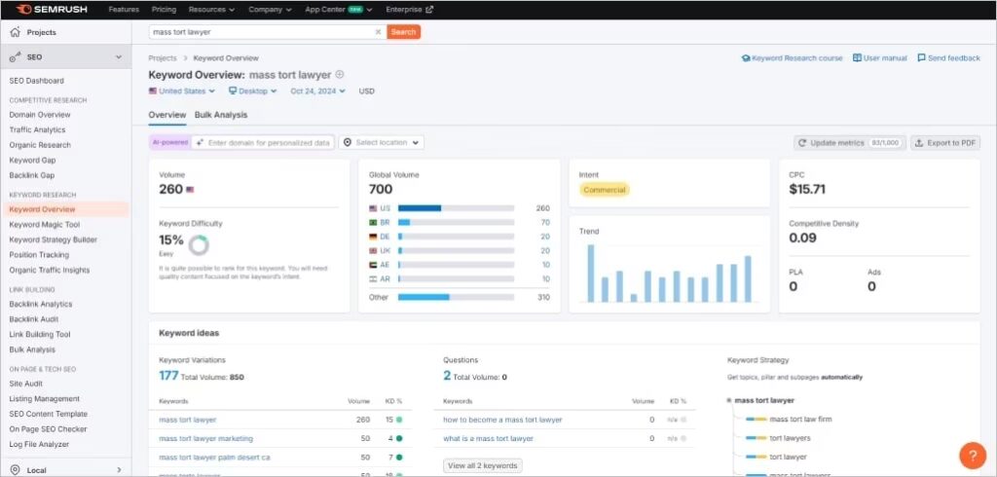The width and height of the screenshot is (997, 477).
Task: Open Organic Traffic Insights in sidebar
Action: pos(50,271)
